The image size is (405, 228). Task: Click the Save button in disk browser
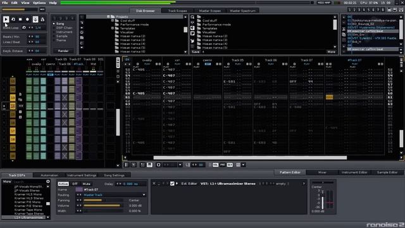pyautogui.click(x=196, y=52)
